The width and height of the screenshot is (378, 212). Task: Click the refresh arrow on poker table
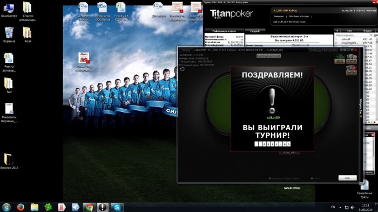pos(183,69)
